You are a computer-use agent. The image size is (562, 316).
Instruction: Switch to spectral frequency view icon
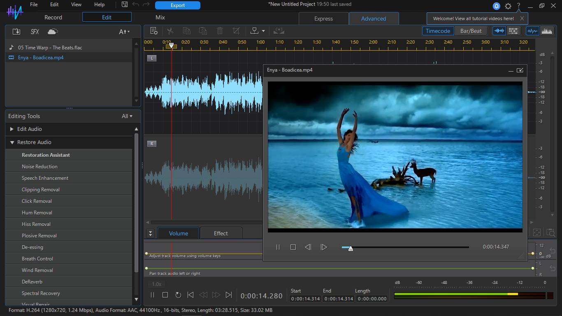click(x=547, y=31)
